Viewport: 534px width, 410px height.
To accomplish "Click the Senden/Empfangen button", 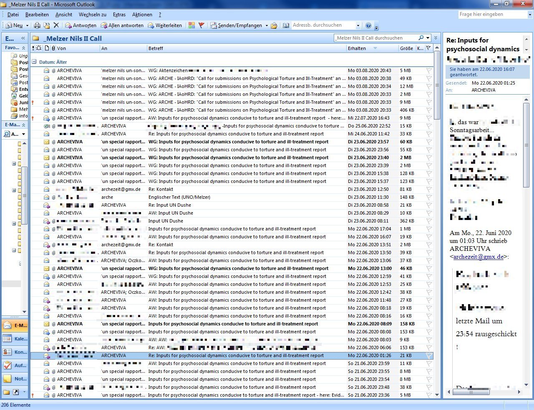I will [236, 25].
